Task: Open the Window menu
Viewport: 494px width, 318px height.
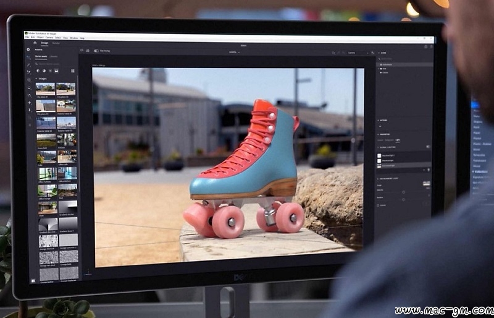Action: click(x=73, y=38)
